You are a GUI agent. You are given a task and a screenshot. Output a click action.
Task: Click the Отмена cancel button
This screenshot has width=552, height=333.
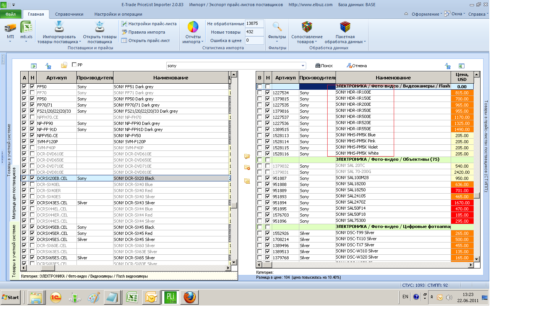pos(357,66)
